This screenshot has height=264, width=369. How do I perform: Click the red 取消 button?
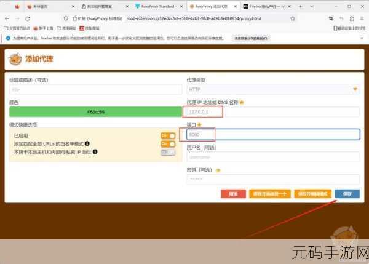pos(234,194)
